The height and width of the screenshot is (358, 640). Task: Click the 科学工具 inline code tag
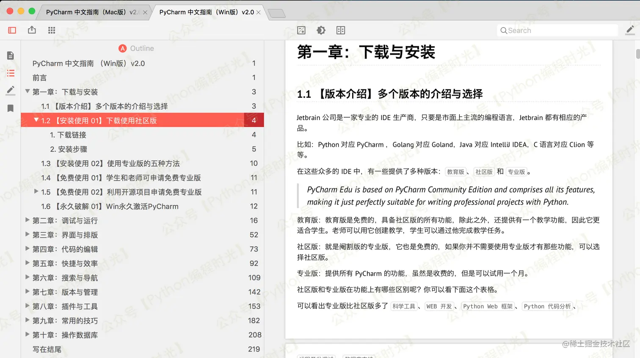[x=404, y=306]
